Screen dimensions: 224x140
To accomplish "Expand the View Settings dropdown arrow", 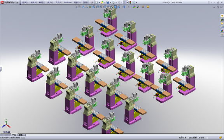I will pos(145,7).
